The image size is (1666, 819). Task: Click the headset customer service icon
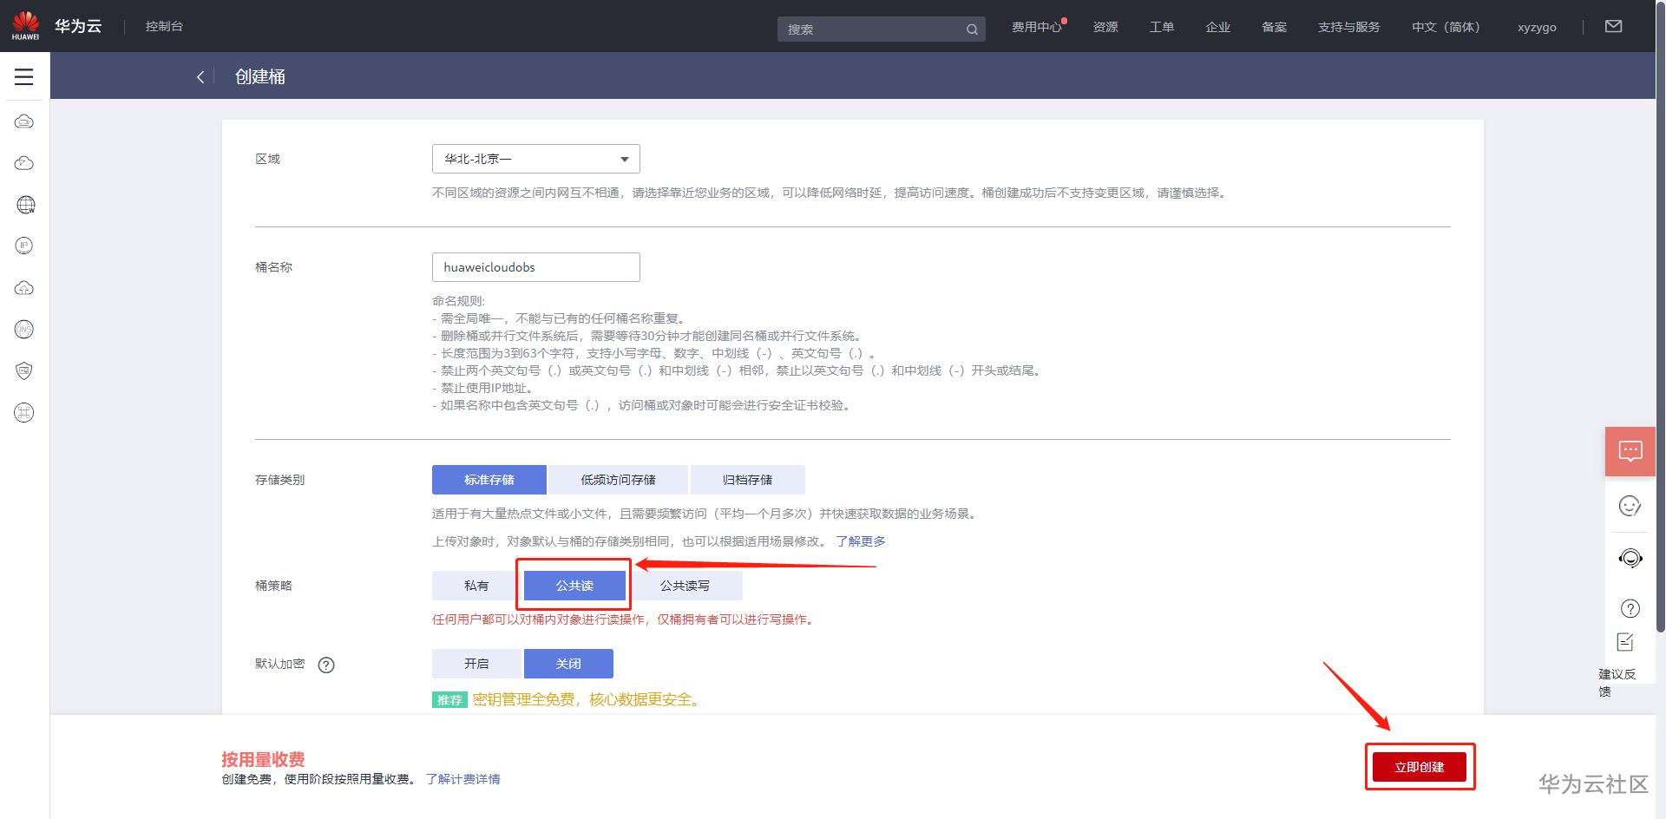coord(1630,558)
